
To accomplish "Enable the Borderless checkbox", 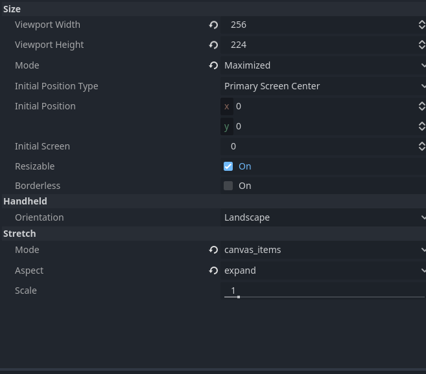I will [228, 186].
